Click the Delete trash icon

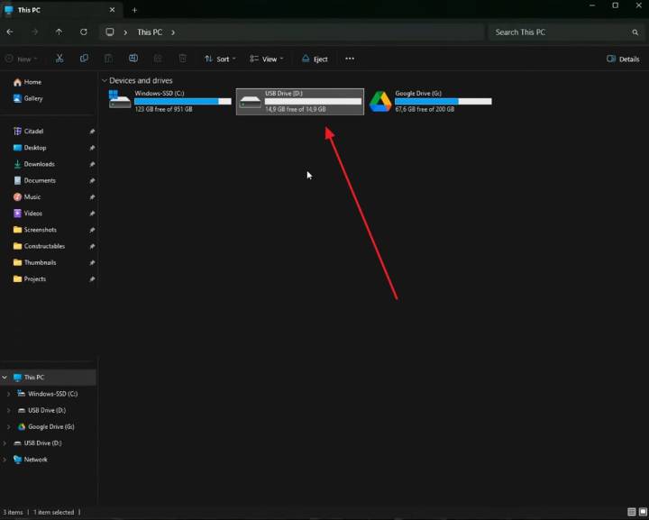(182, 59)
